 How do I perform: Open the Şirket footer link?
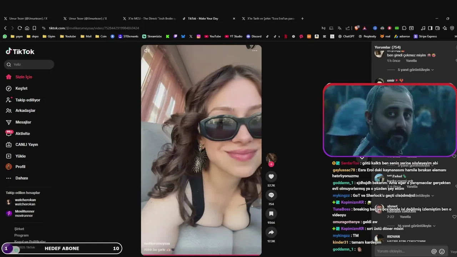19,229
